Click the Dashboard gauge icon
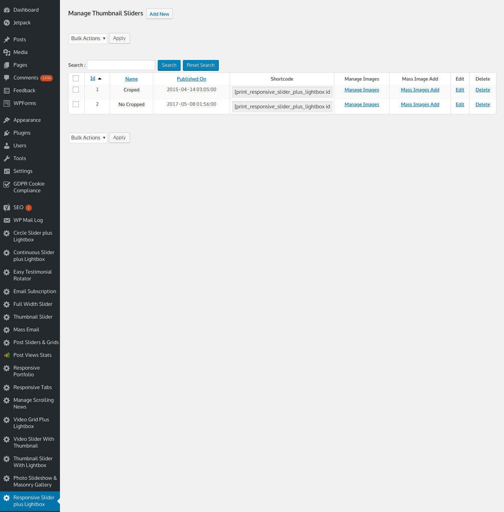 7,10
